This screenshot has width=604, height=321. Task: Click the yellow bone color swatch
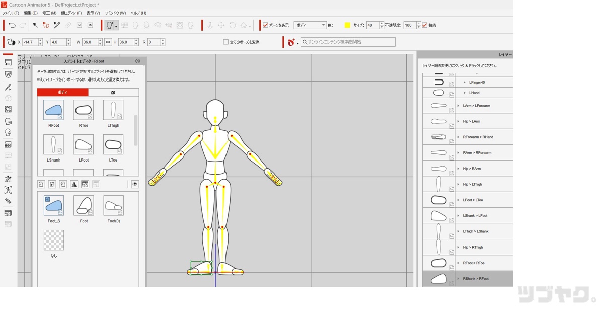347,25
